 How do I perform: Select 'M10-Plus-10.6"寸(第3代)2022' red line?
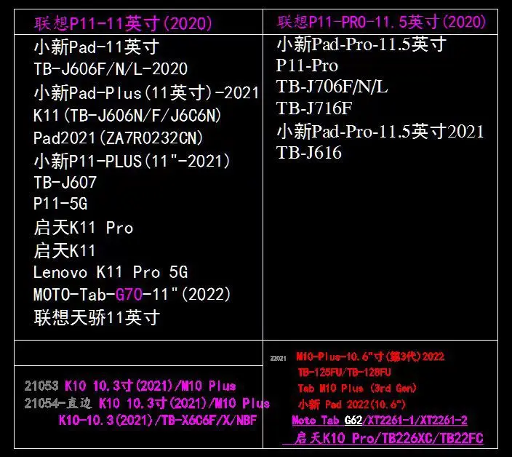coord(370,357)
